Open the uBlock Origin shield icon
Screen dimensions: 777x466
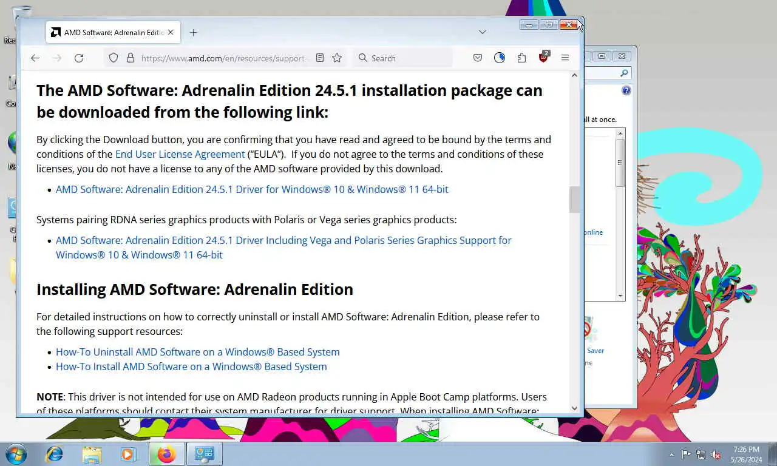pyautogui.click(x=543, y=58)
